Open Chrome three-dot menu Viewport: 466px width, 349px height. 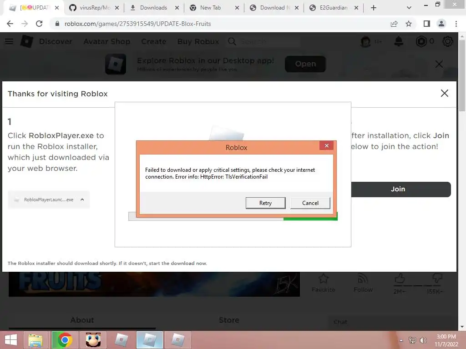456,24
